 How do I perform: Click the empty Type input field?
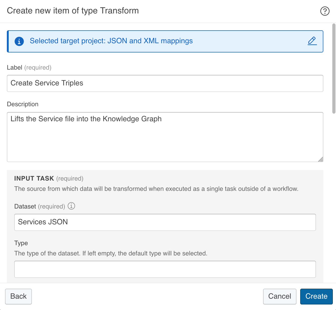[165, 269]
